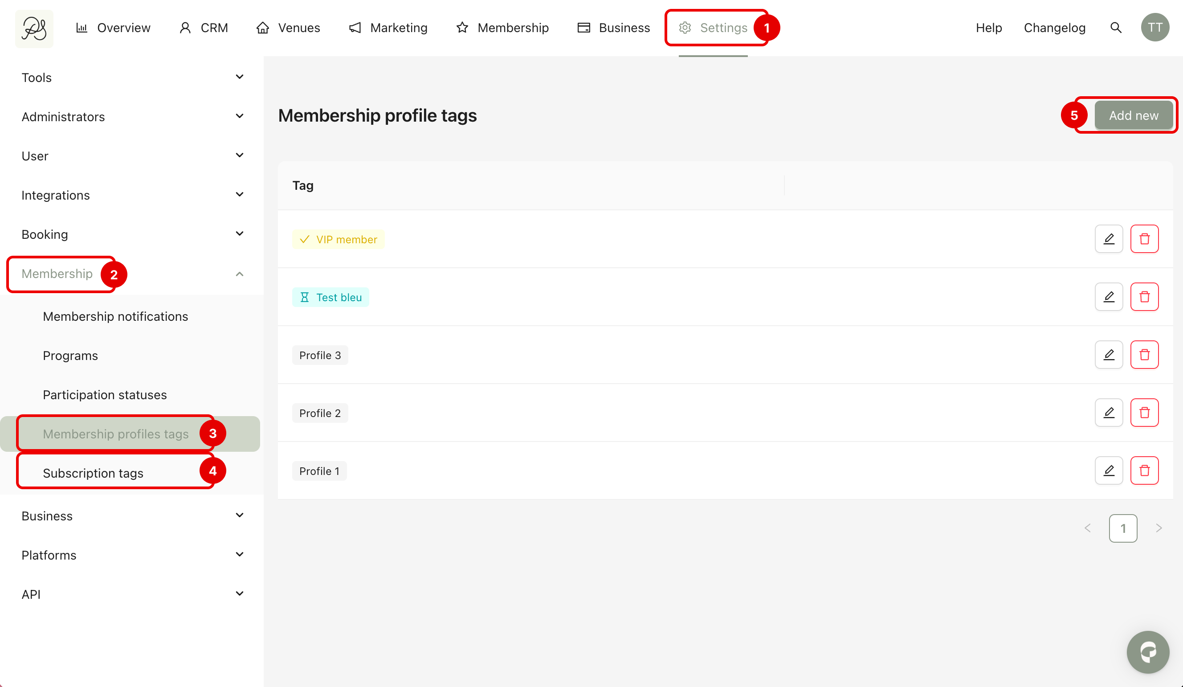Delete the Profile 1 tag
The image size is (1183, 687).
[1144, 470]
